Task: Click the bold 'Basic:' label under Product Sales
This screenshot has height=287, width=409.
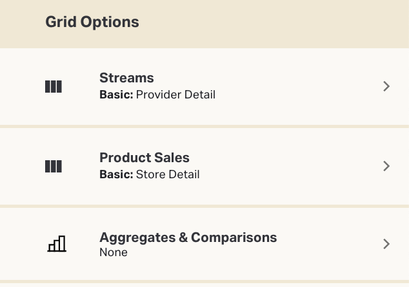Action: pyautogui.click(x=116, y=174)
